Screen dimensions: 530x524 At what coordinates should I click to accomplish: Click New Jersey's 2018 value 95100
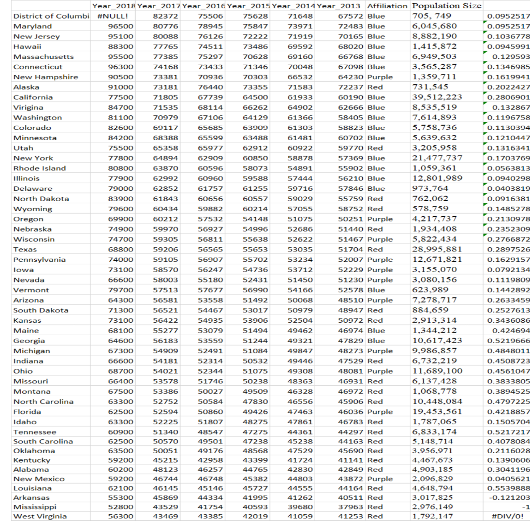[x=113, y=36]
